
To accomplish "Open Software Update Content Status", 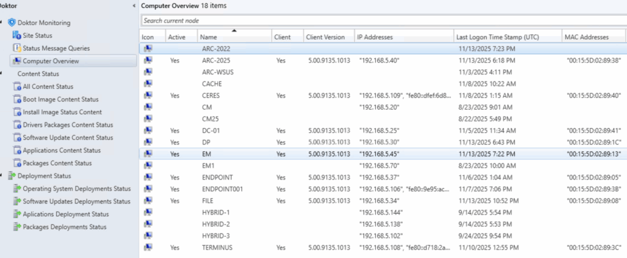I will [67, 138].
